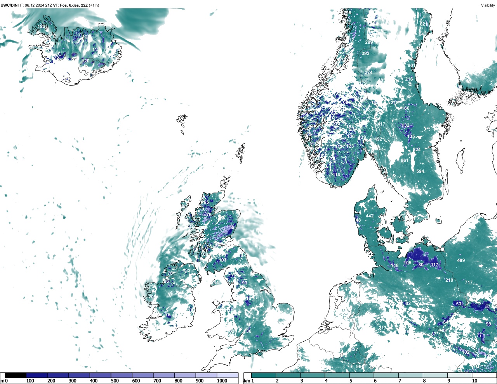The image size is (497, 384).
Task: Click the darkest teal 1–2 km legend swatch
Action: pos(264,375)
